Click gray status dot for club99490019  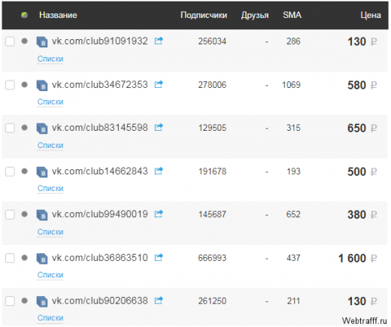click(24, 214)
